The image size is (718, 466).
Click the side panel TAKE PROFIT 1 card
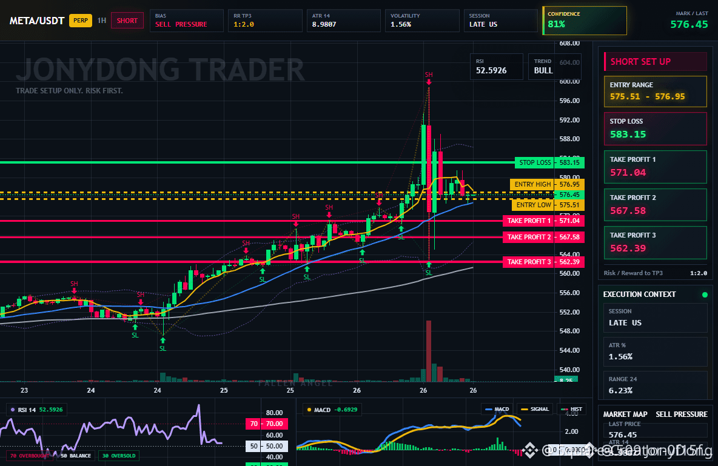click(x=656, y=167)
